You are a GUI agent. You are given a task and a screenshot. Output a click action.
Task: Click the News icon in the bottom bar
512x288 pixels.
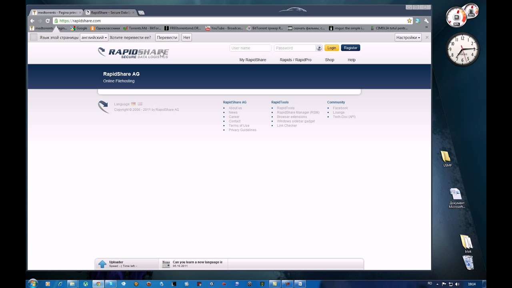pos(166,264)
